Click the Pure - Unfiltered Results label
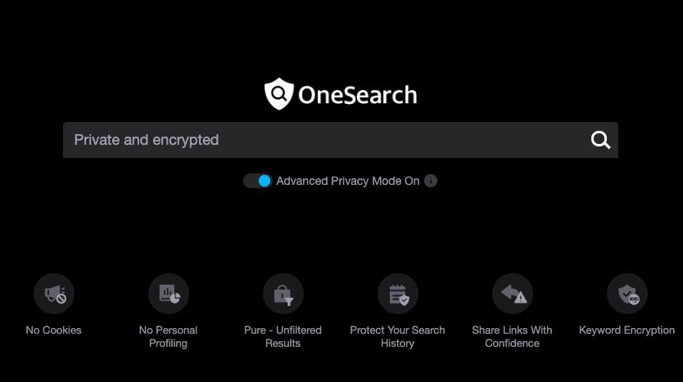 [283, 336]
